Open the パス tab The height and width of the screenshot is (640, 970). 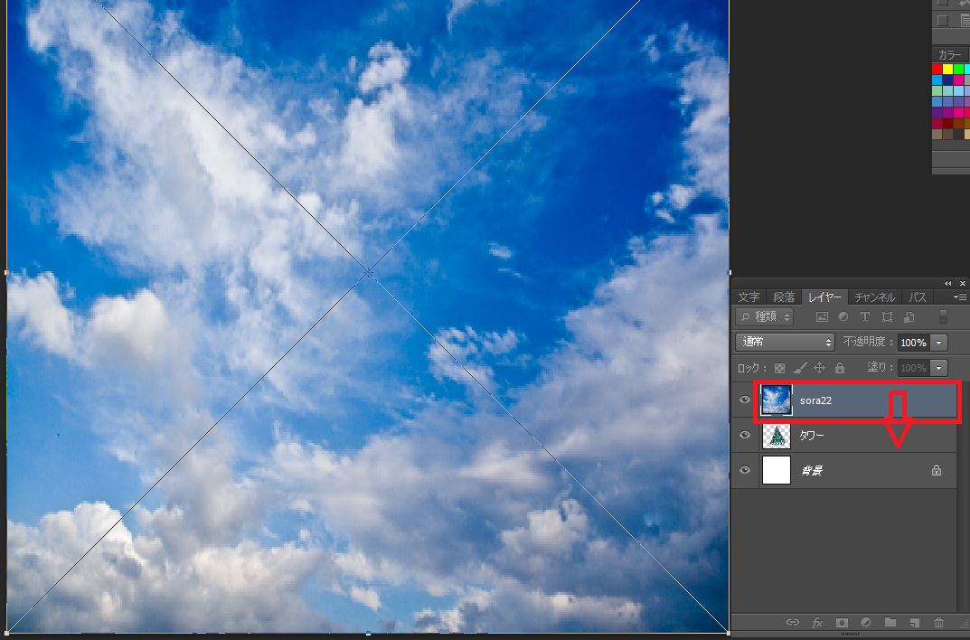click(x=918, y=297)
